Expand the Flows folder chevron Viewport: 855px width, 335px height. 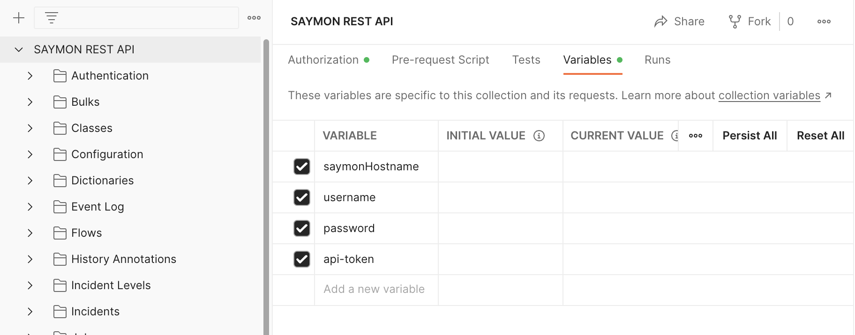[30, 233]
